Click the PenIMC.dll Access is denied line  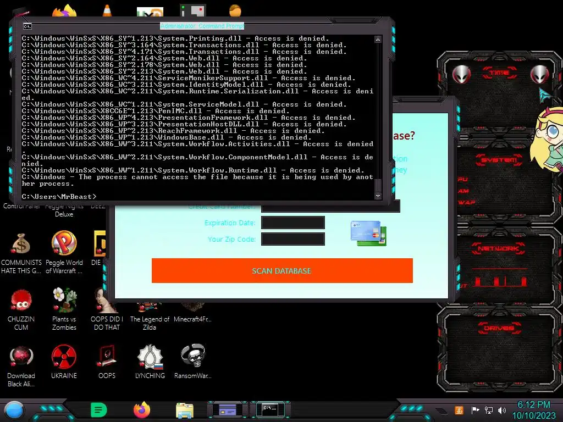coord(156,111)
